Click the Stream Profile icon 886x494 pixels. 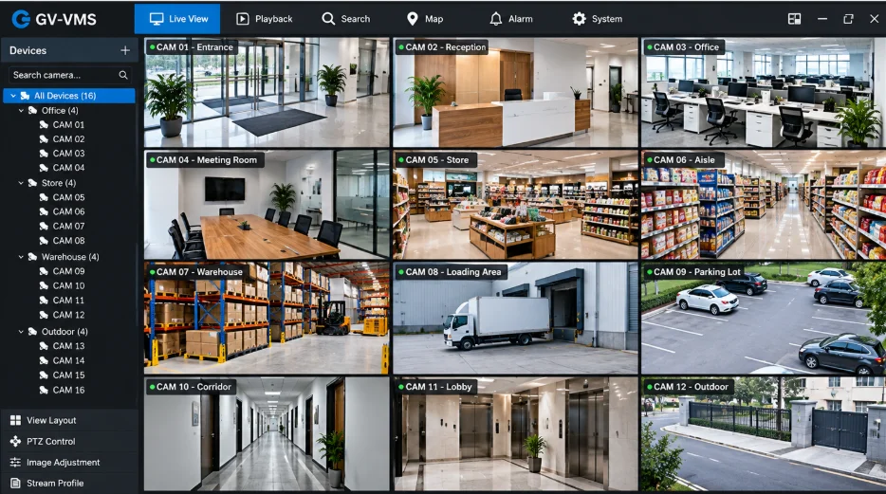(x=15, y=484)
